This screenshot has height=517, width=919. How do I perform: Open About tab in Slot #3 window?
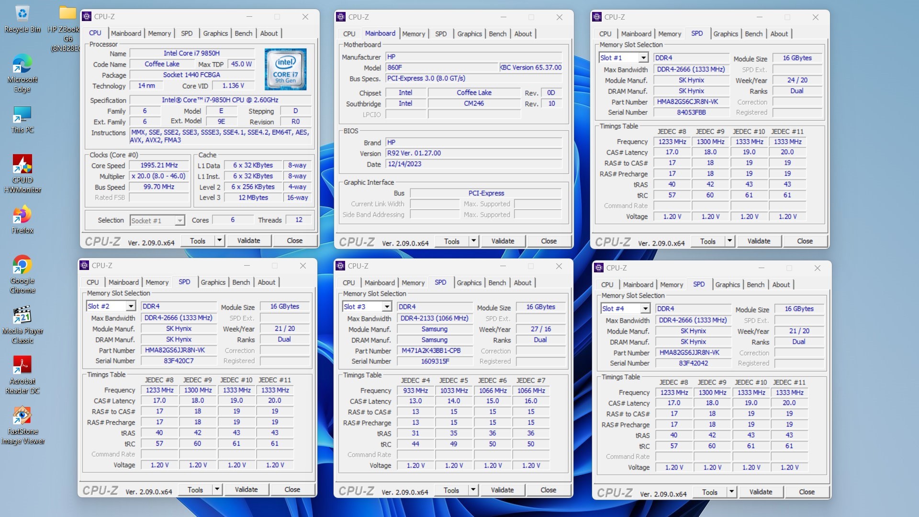(523, 283)
